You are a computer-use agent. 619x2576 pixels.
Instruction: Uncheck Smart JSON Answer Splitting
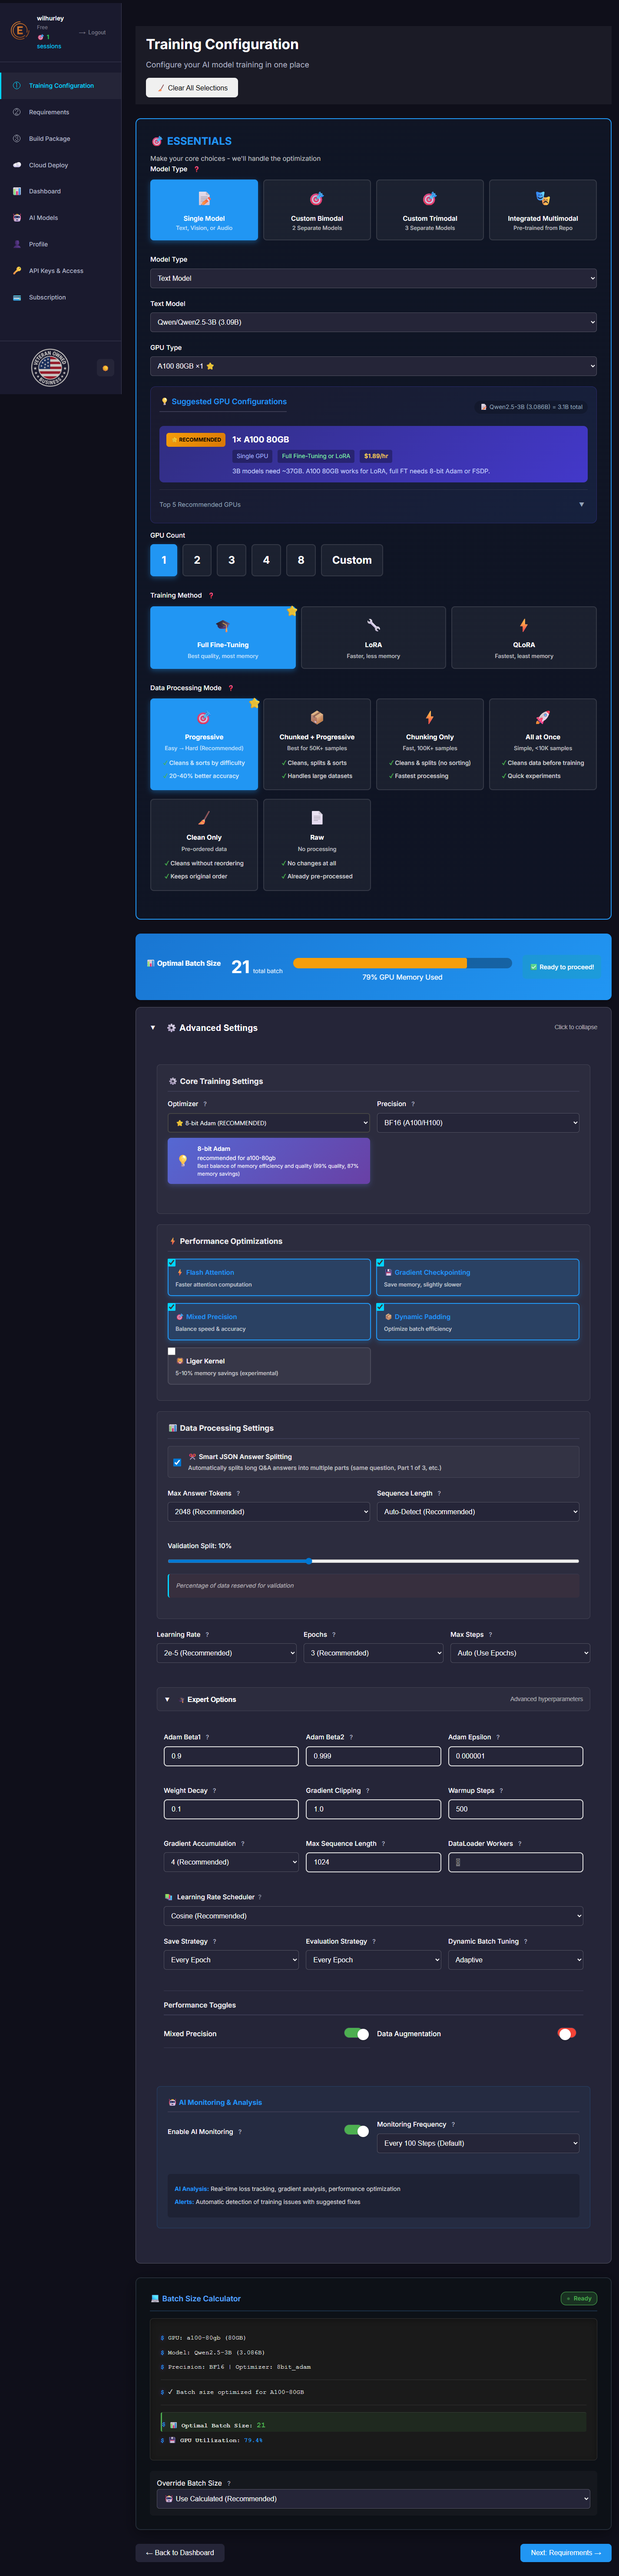pyautogui.click(x=177, y=1462)
